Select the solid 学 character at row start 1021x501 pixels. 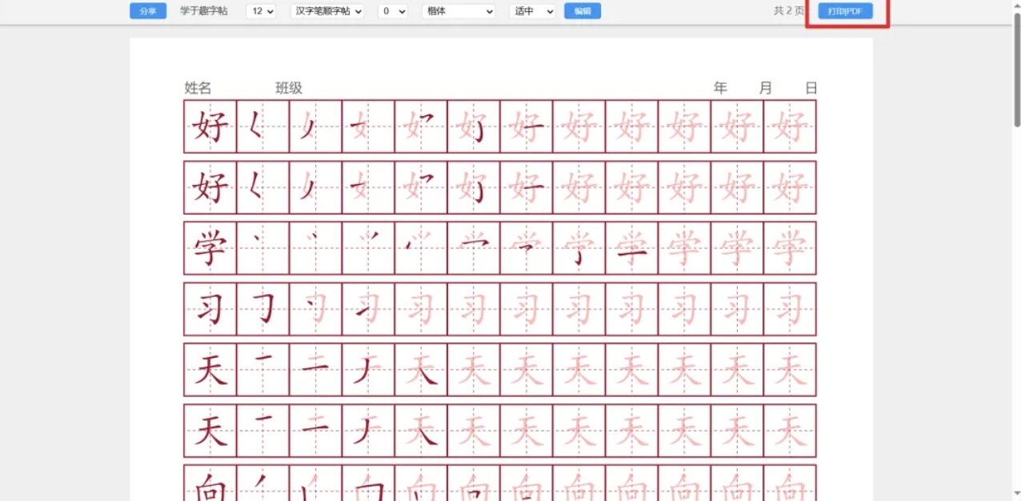tap(210, 248)
